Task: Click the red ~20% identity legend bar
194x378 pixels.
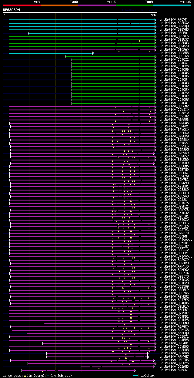Action: tap(22, 5)
